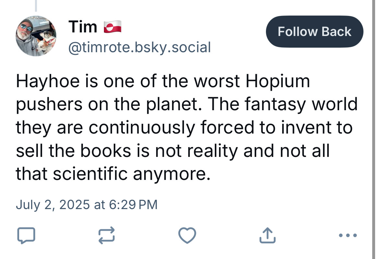Click the display name Tim
Image resolution: width=379 pixels, height=259 pixels.
pos(83,27)
